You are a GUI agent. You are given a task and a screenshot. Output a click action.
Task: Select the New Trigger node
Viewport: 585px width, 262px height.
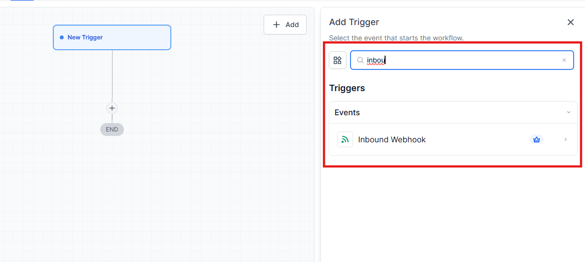coord(112,37)
